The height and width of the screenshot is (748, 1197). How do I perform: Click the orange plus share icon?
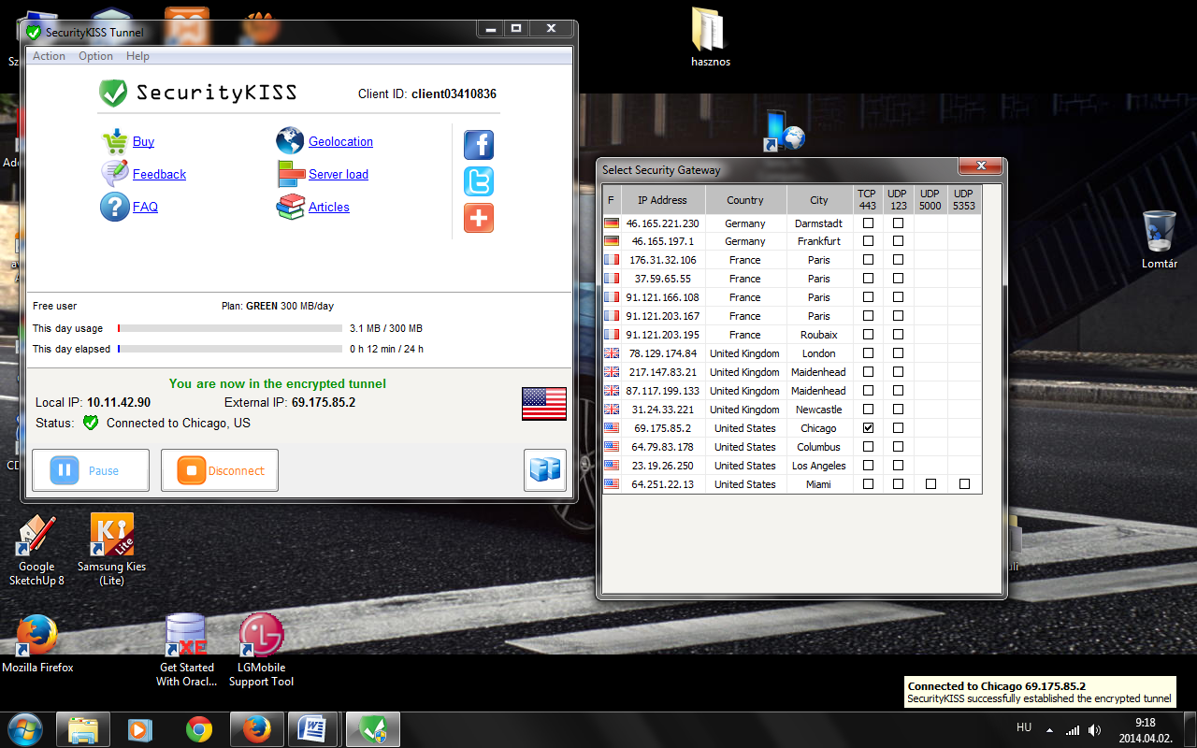pos(479,218)
